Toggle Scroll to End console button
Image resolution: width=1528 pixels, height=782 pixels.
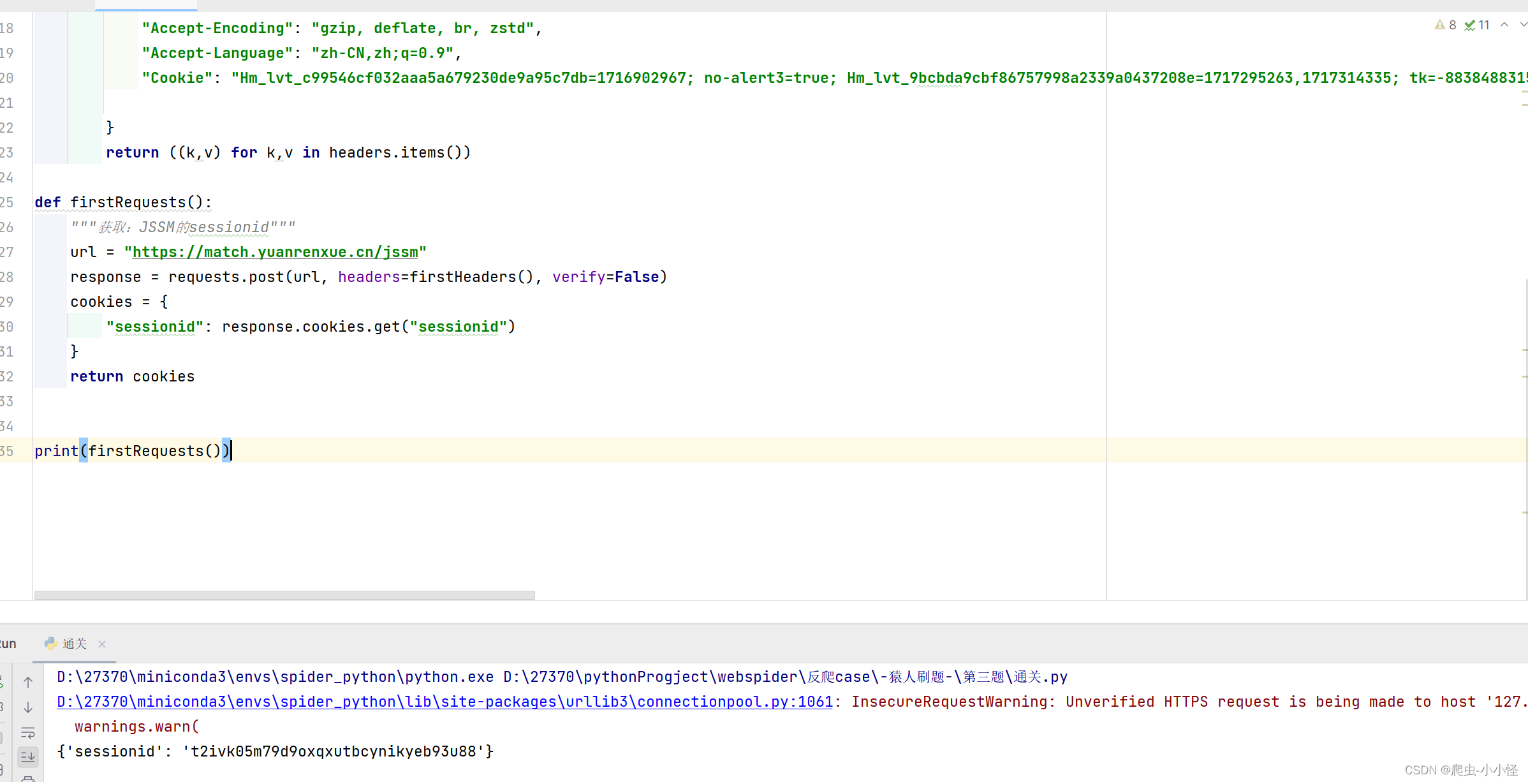[28, 757]
